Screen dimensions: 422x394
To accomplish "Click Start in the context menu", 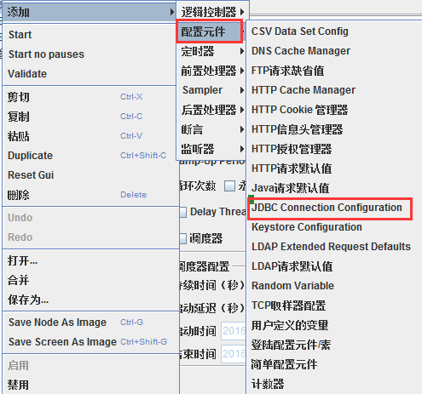I will pos(20,35).
